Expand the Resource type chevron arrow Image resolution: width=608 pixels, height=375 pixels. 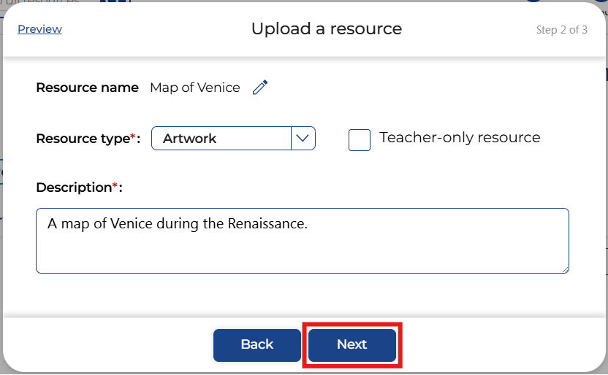pyautogui.click(x=303, y=138)
